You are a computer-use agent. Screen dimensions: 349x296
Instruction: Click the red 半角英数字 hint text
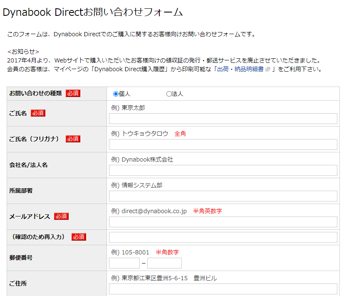coord(208,211)
